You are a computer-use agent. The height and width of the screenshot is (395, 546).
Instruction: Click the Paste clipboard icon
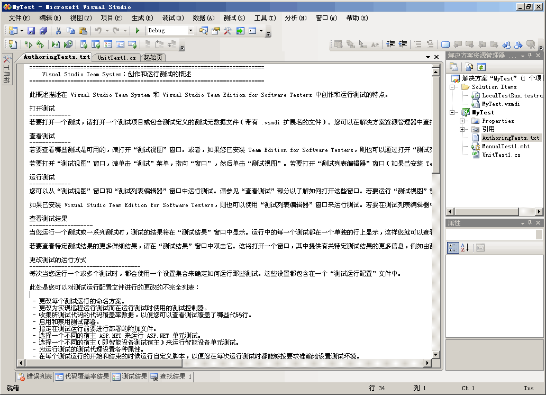pyautogui.click(x=83, y=31)
